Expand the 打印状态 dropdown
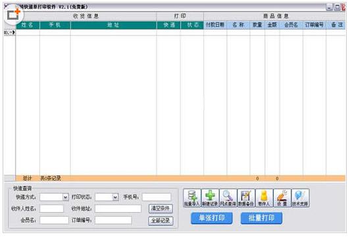352x237 pixels. (x=115, y=197)
